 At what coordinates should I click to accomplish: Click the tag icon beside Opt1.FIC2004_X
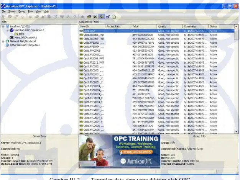click(x=81, y=118)
